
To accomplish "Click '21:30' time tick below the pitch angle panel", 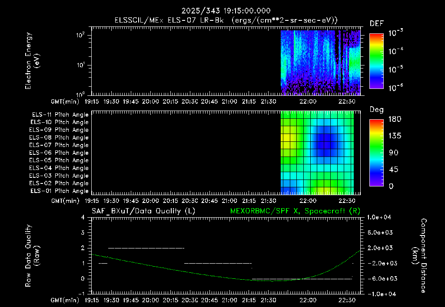I will (269, 201).
